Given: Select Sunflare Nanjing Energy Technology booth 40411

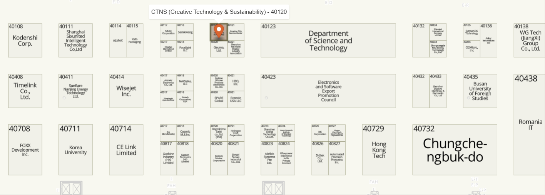Looking at the screenshot, I should click(76, 91).
